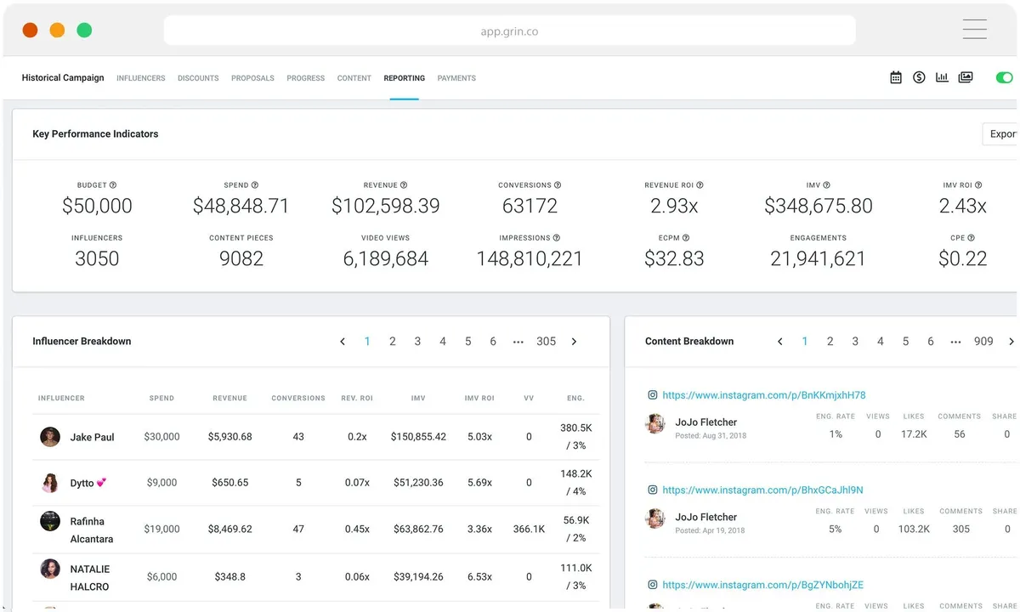Go to Influencer Breakdown page 2
Viewport: 1020px width, 612px height.
393,342
